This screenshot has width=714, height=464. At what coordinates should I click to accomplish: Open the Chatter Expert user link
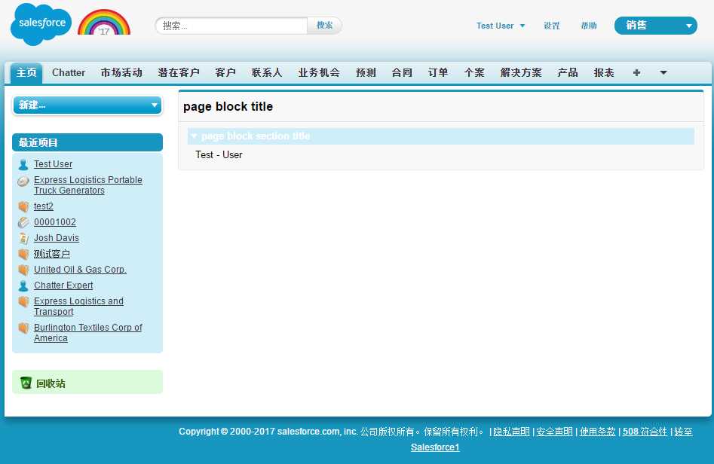pyautogui.click(x=63, y=285)
